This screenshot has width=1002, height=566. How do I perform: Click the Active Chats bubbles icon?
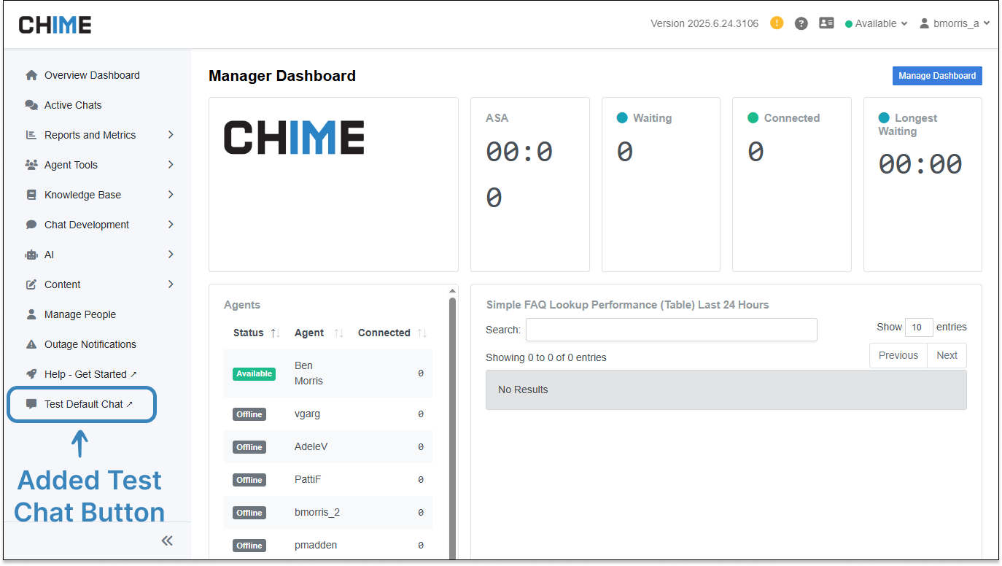pyautogui.click(x=31, y=105)
